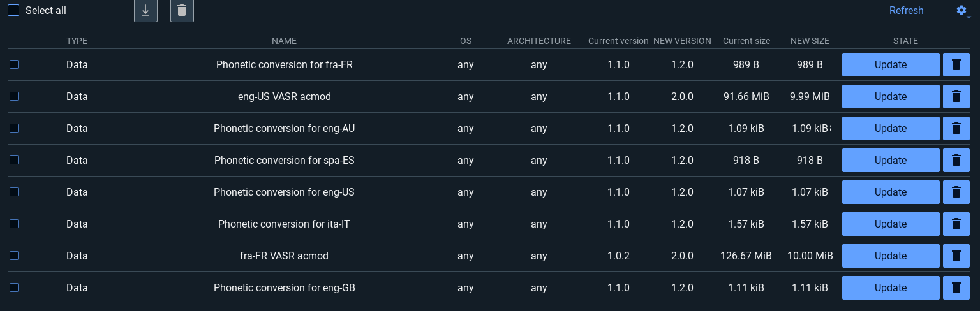Tick checkbox for Phonetic conversion for fra-FR
Viewport: 980px width, 311px height.
(14, 64)
